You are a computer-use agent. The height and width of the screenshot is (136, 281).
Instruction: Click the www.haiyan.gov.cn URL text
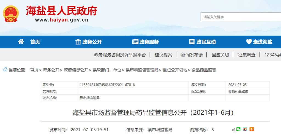(x=62, y=20)
